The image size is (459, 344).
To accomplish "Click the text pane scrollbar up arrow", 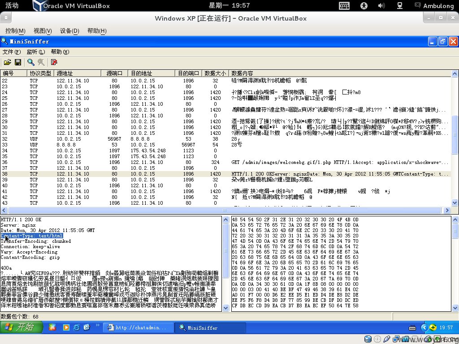I will pyautogui.click(x=226, y=219).
